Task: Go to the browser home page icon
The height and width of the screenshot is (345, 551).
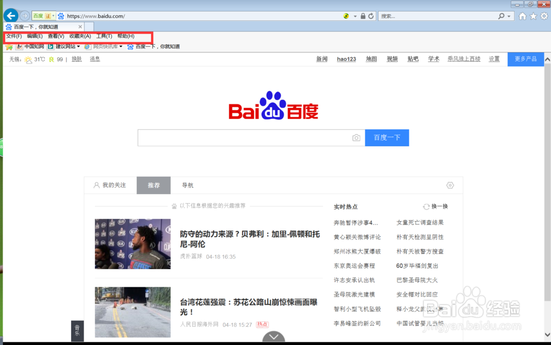Action: tap(523, 16)
